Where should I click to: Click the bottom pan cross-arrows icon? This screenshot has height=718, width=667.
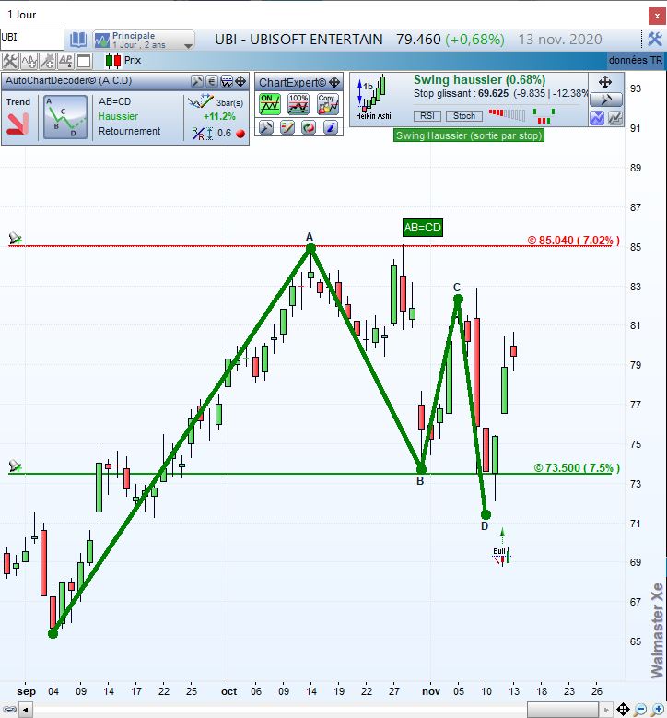(x=623, y=710)
